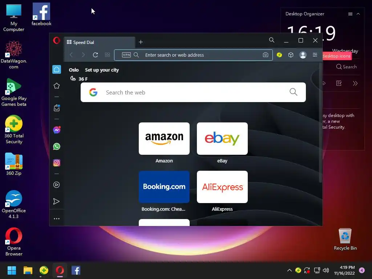Select the Speed Dial tab
The height and width of the screenshot is (279, 372).
100,42
